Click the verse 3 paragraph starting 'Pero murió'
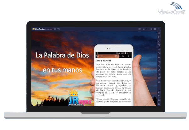The width and height of the screenshot is (189, 130). tap(113, 100)
